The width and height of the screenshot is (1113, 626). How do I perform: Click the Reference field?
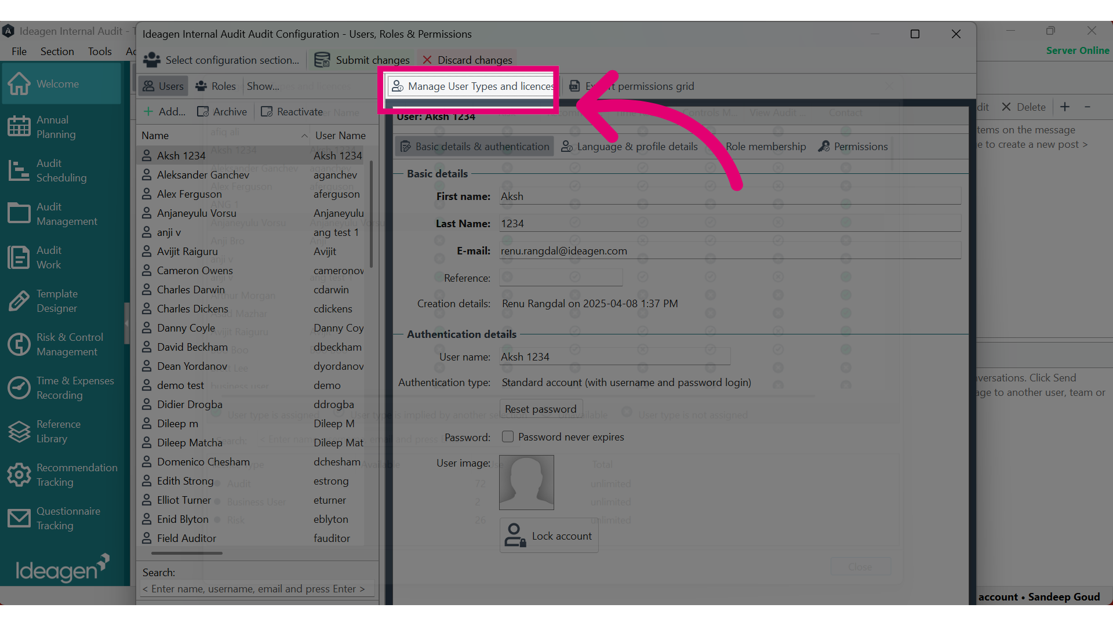(x=561, y=278)
